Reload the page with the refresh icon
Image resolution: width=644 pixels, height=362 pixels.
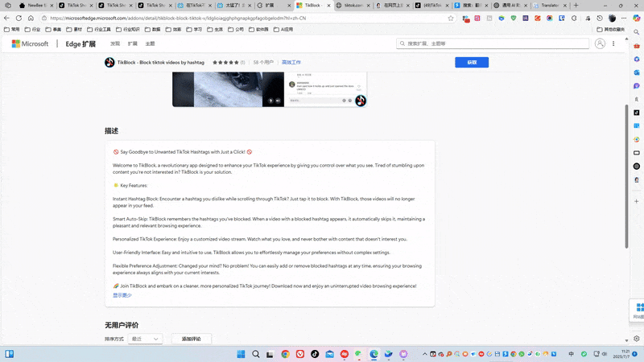click(x=19, y=18)
